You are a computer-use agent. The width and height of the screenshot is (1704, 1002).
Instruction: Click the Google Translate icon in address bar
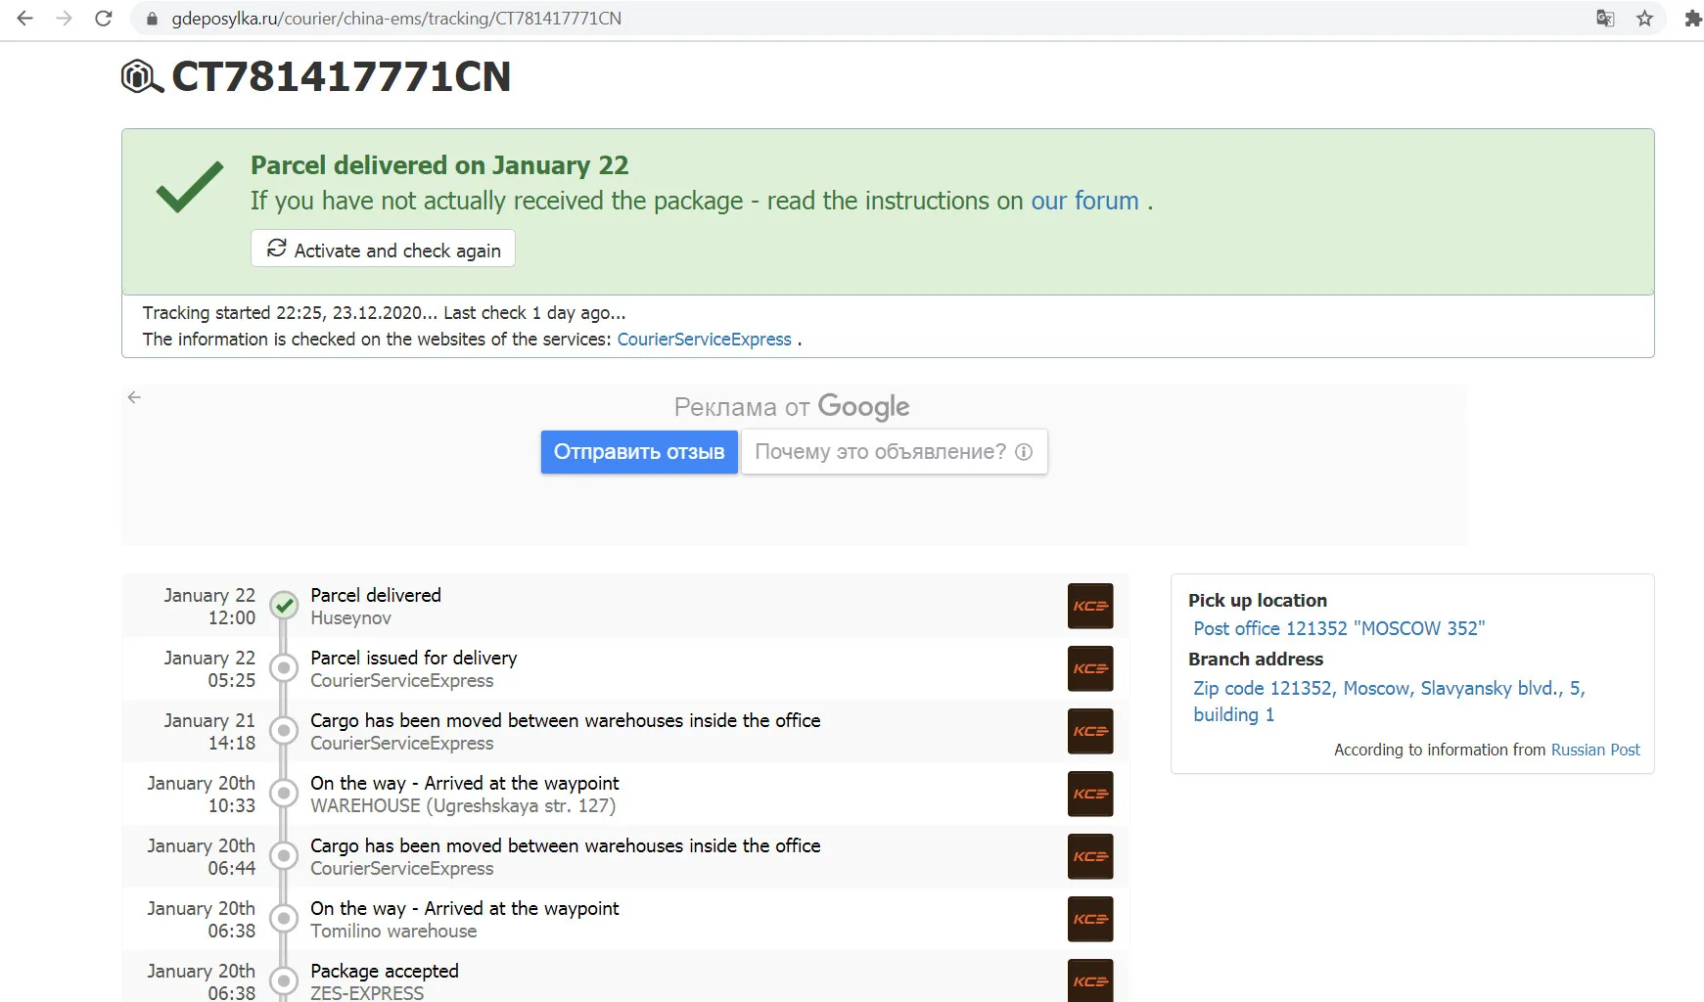[1605, 19]
